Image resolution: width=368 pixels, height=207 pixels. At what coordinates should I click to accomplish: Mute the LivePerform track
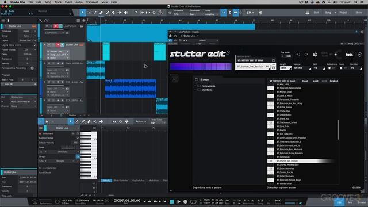point(47,26)
